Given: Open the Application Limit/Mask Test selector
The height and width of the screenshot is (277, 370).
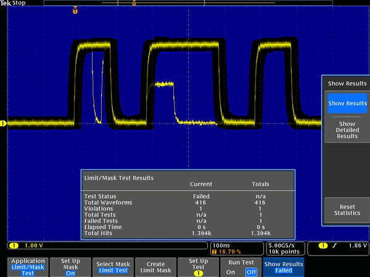Looking at the screenshot, I should point(28,267).
